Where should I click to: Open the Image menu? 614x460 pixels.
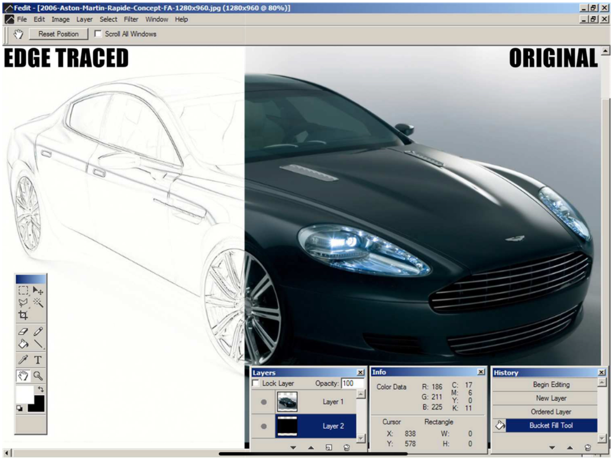(61, 19)
